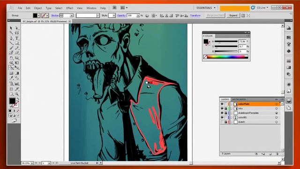This screenshot has width=300, height=169.
Task: Open the ESSENTIALS workspace switcher
Action: [x=206, y=8]
